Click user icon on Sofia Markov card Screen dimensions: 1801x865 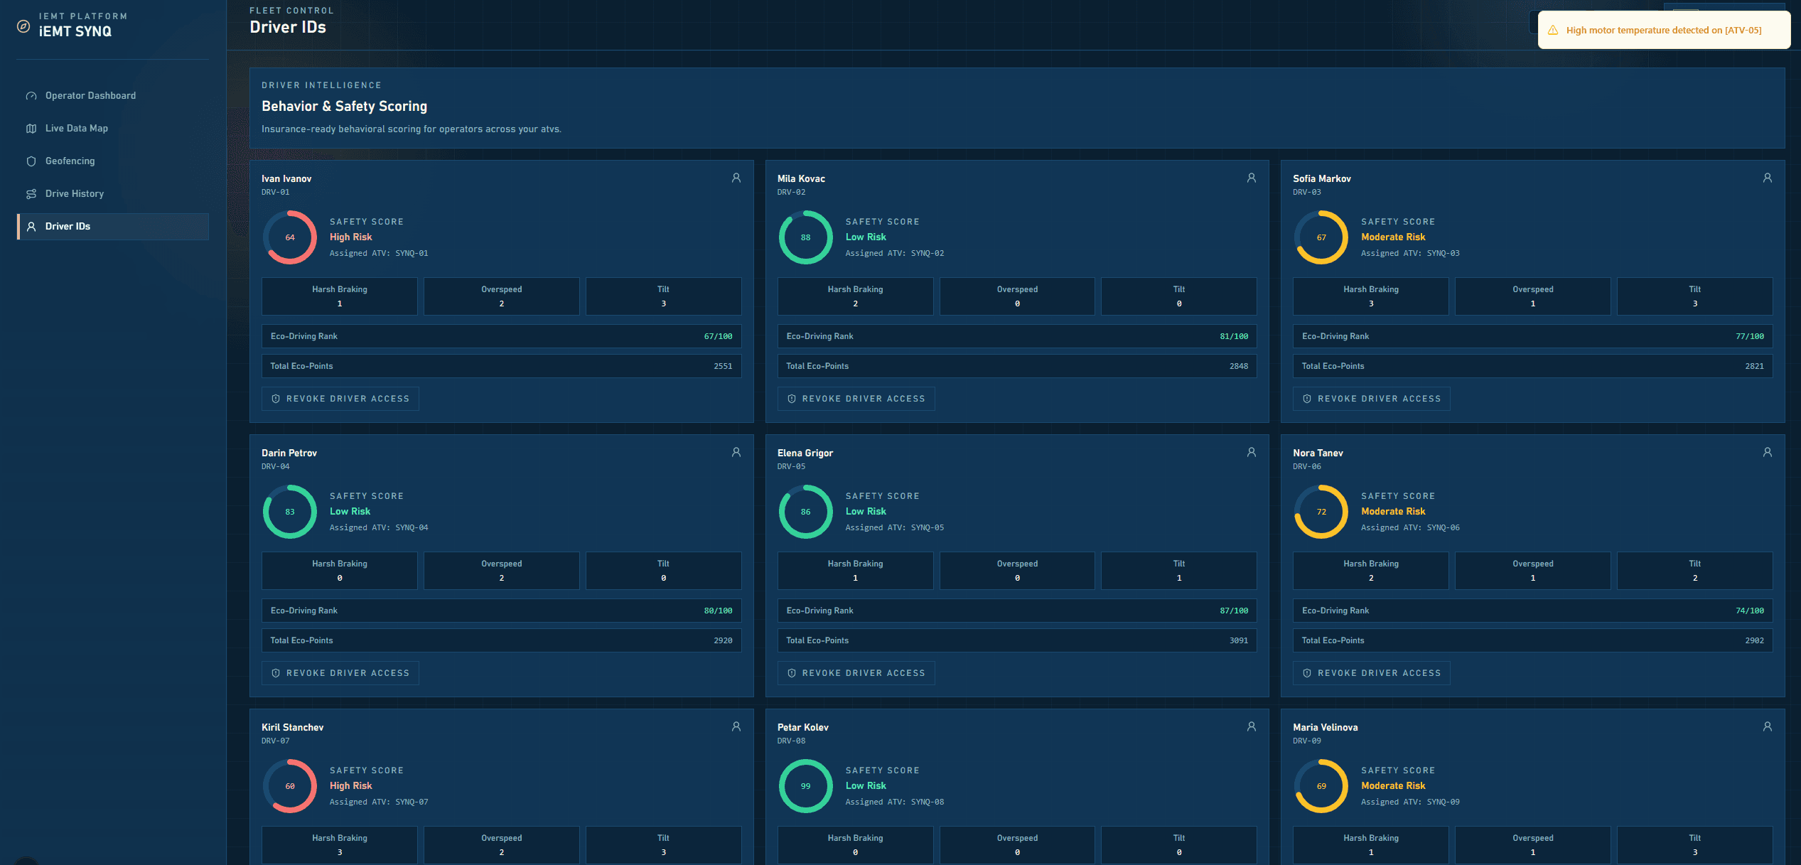click(x=1768, y=178)
